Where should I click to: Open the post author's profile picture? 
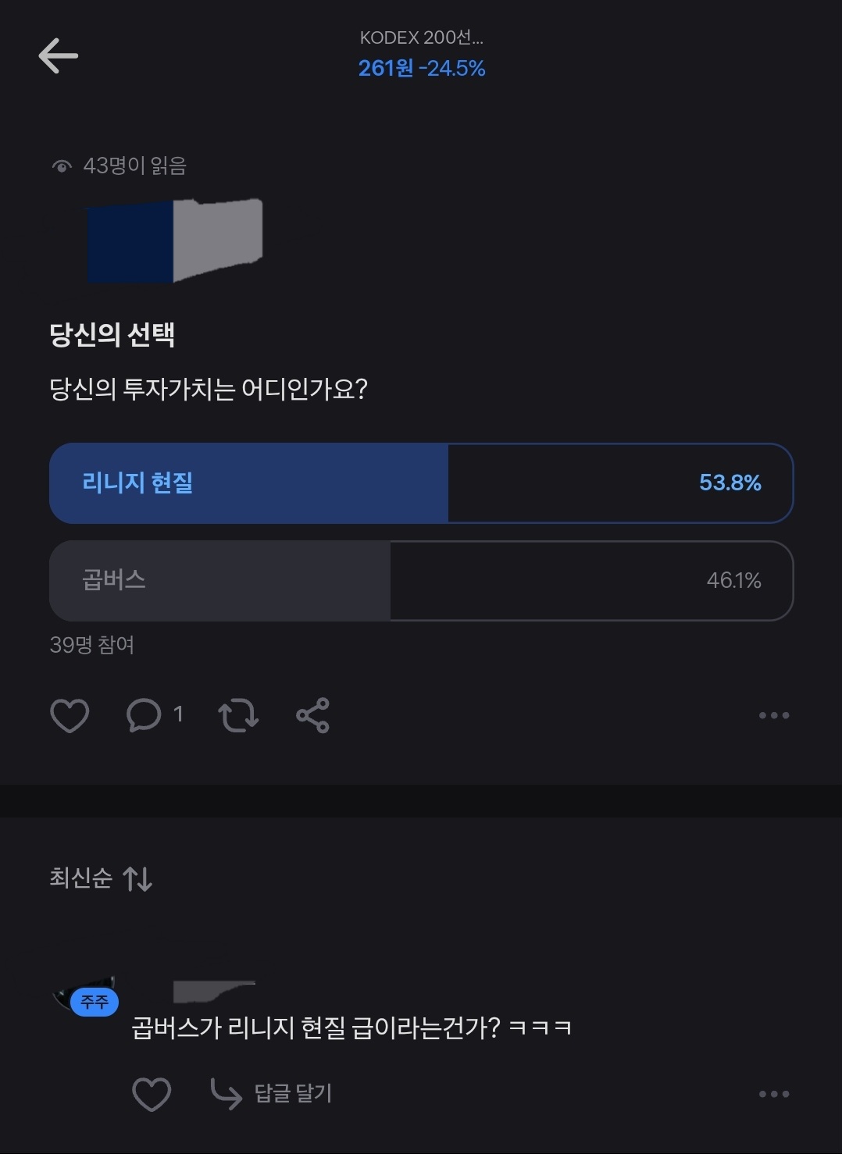point(175,240)
